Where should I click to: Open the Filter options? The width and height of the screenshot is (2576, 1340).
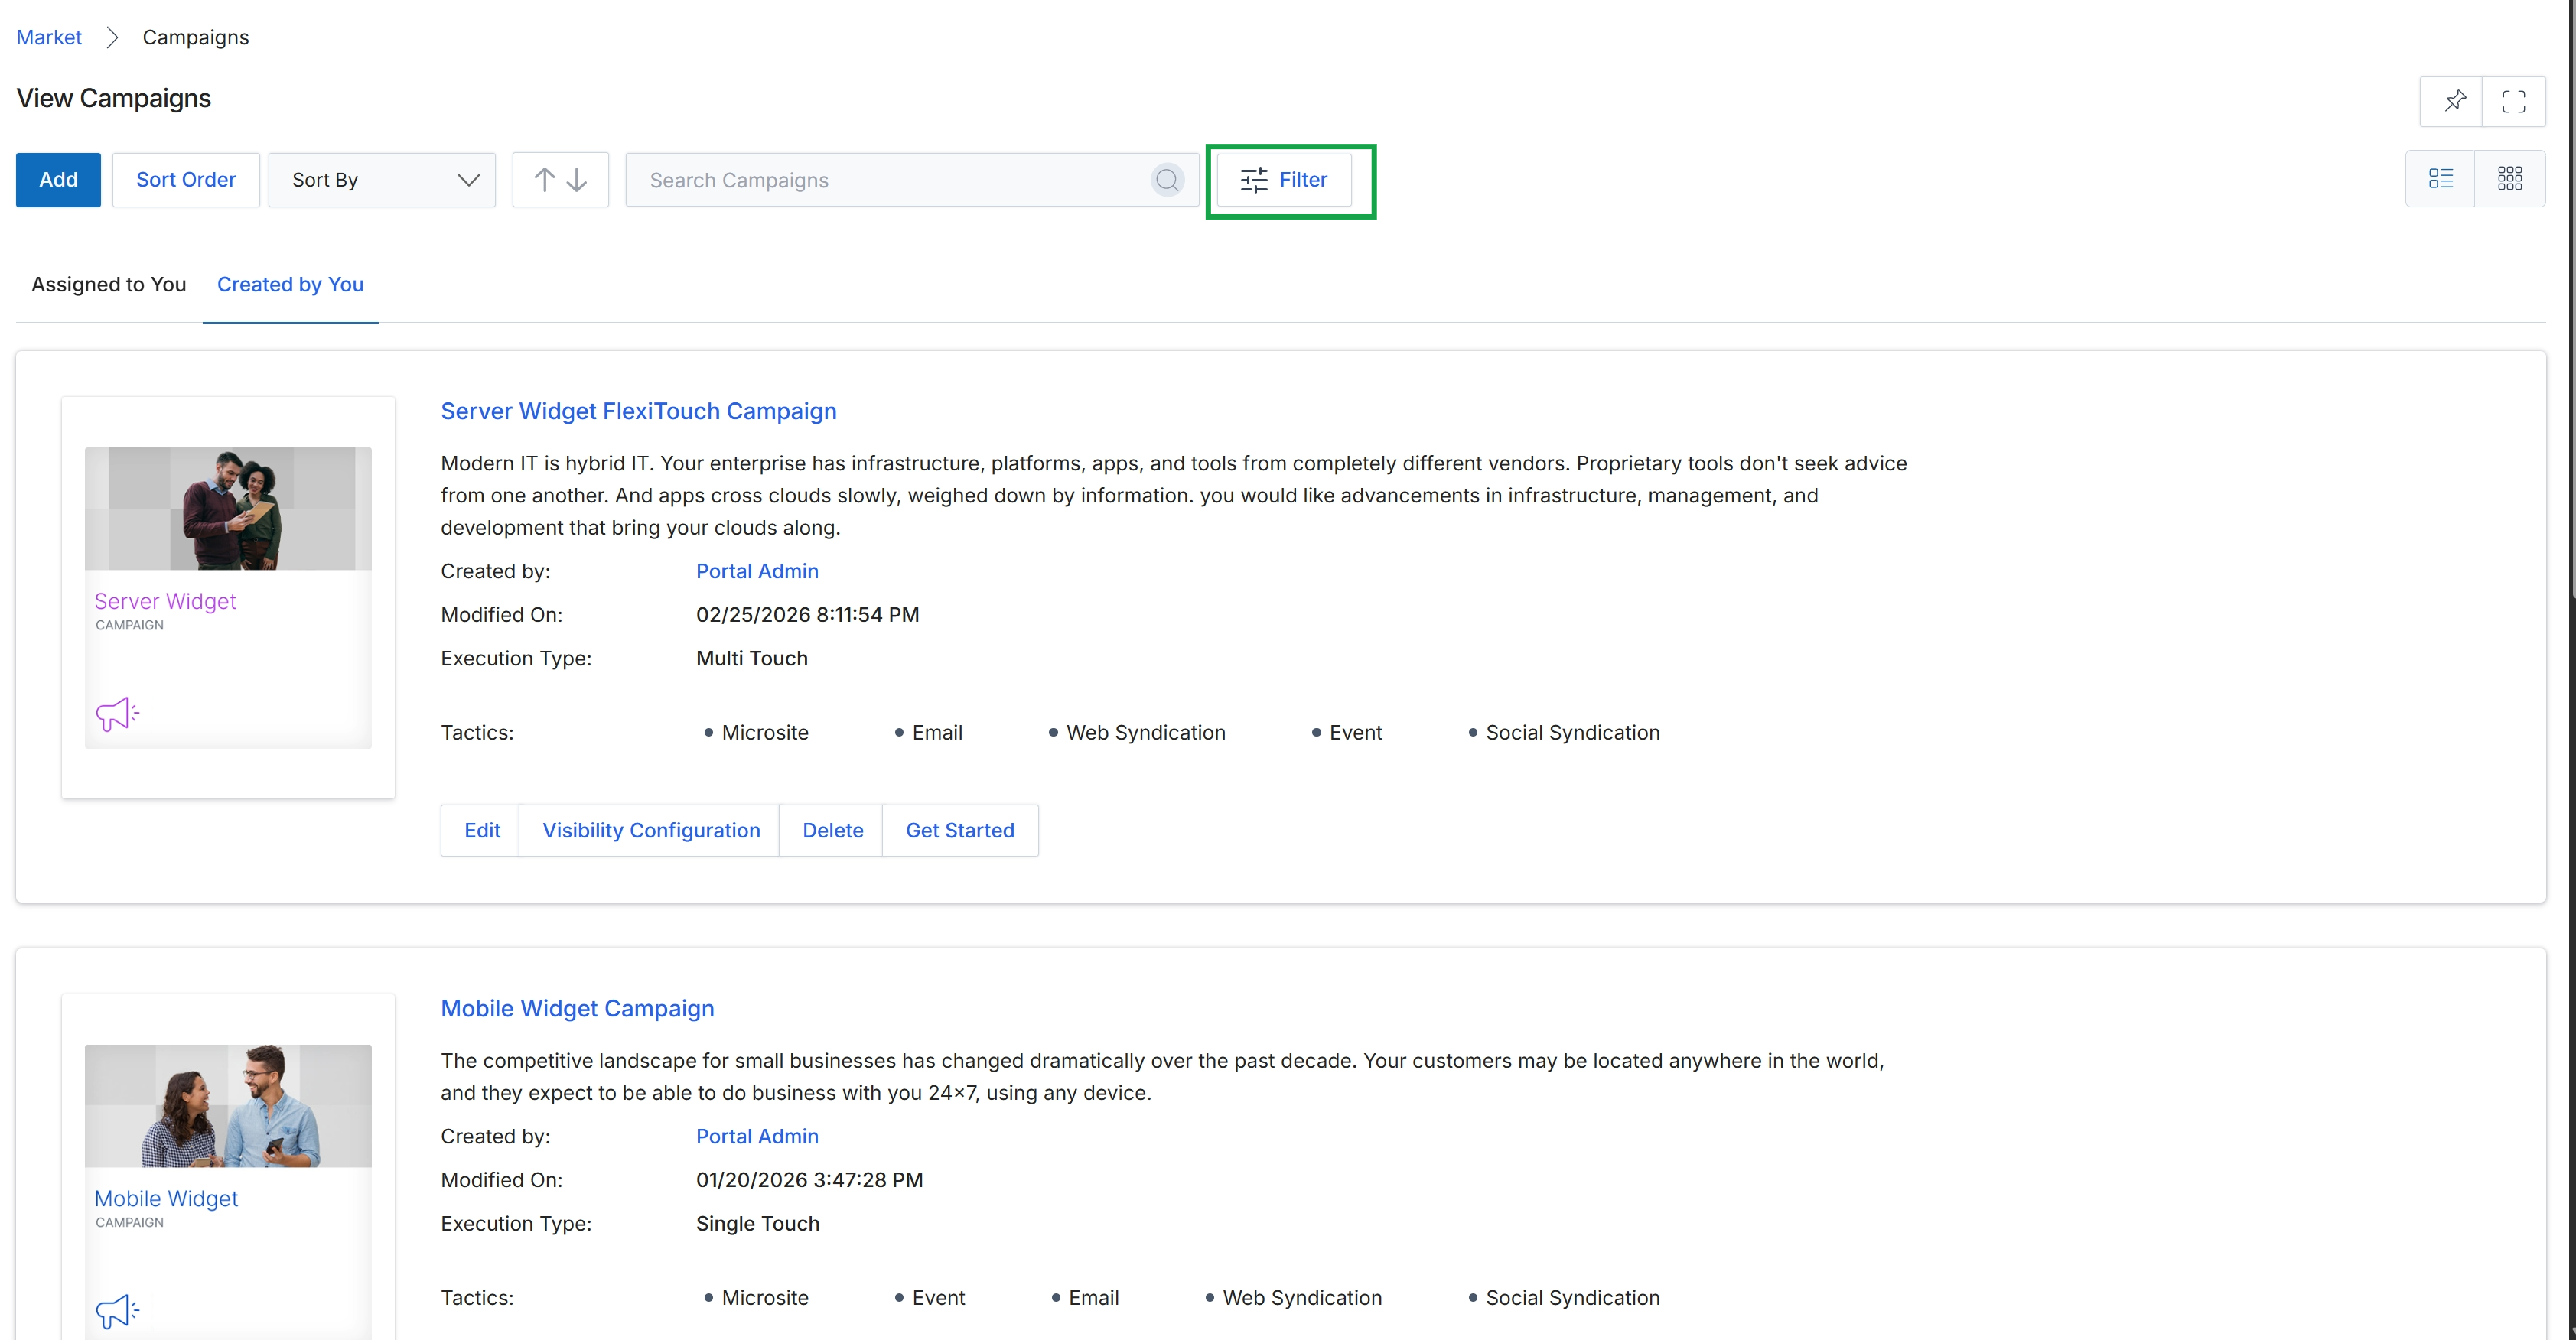(x=1284, y=180)
